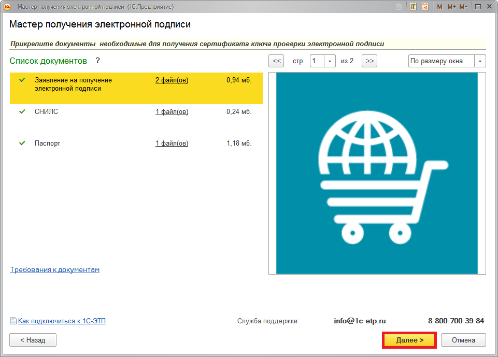Click the document preview image
This screenshot has height=357, width=498.
coord(377,173)
